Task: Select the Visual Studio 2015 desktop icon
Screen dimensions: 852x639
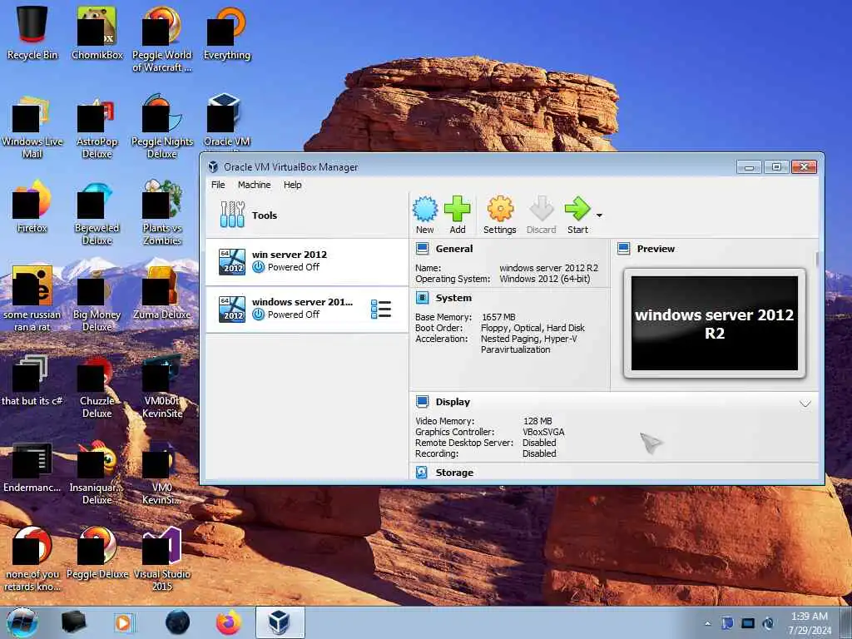Action: pyautogui.click(x=162, y=558)
